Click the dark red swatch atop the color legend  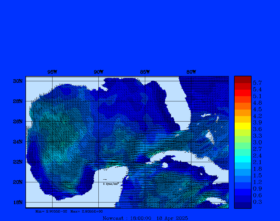click(x=243, y=79)
